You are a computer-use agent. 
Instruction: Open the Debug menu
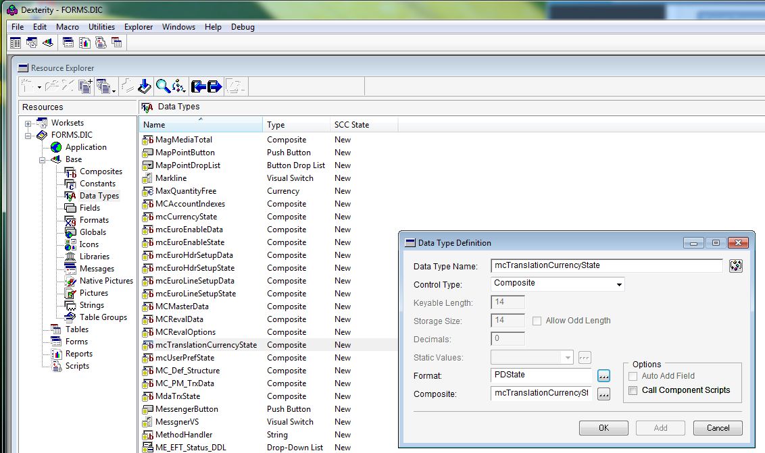pyautogui.click(x=243, y=27)
